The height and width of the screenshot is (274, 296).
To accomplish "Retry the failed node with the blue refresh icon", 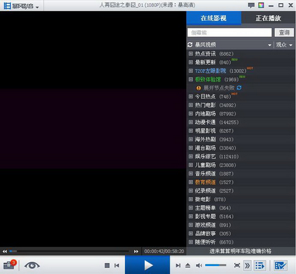I will [239, 88].
